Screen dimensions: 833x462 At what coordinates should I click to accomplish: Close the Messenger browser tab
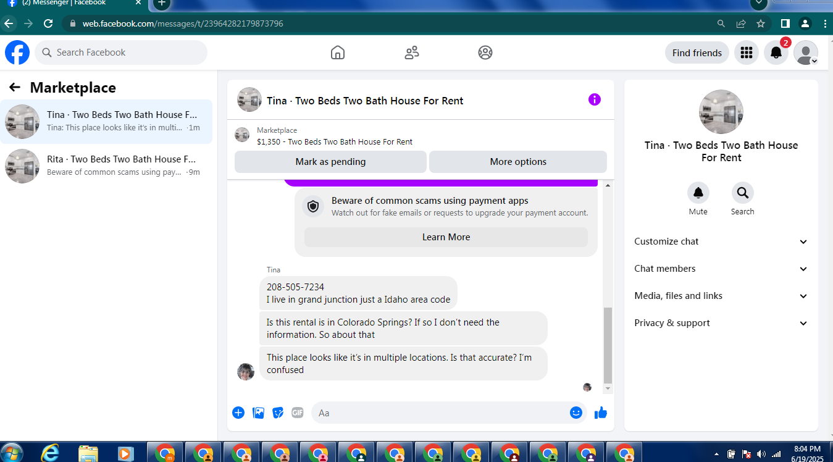138,3
